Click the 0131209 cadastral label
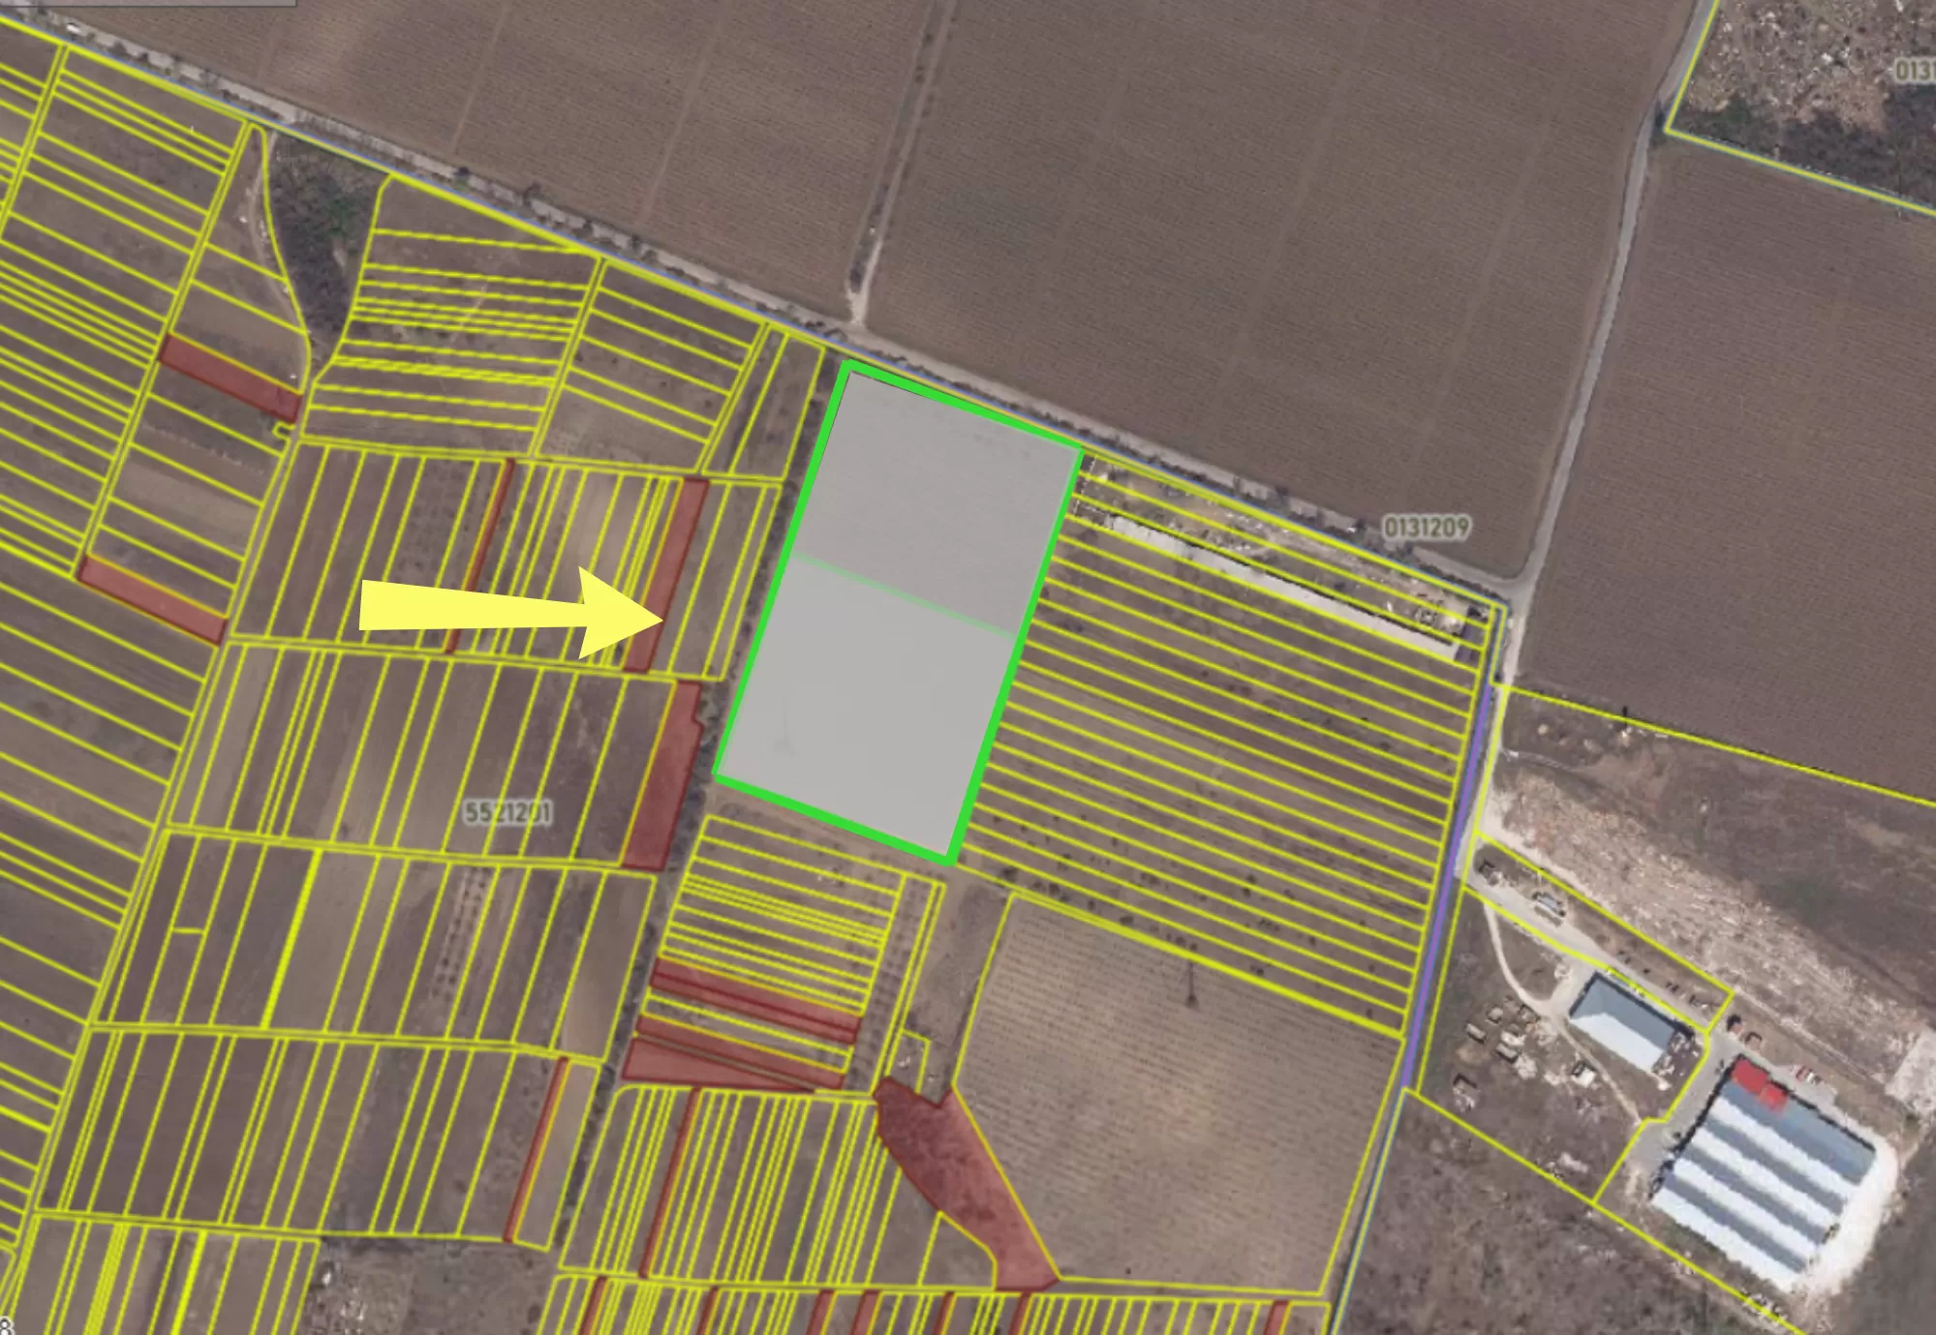 [1426, 528]
